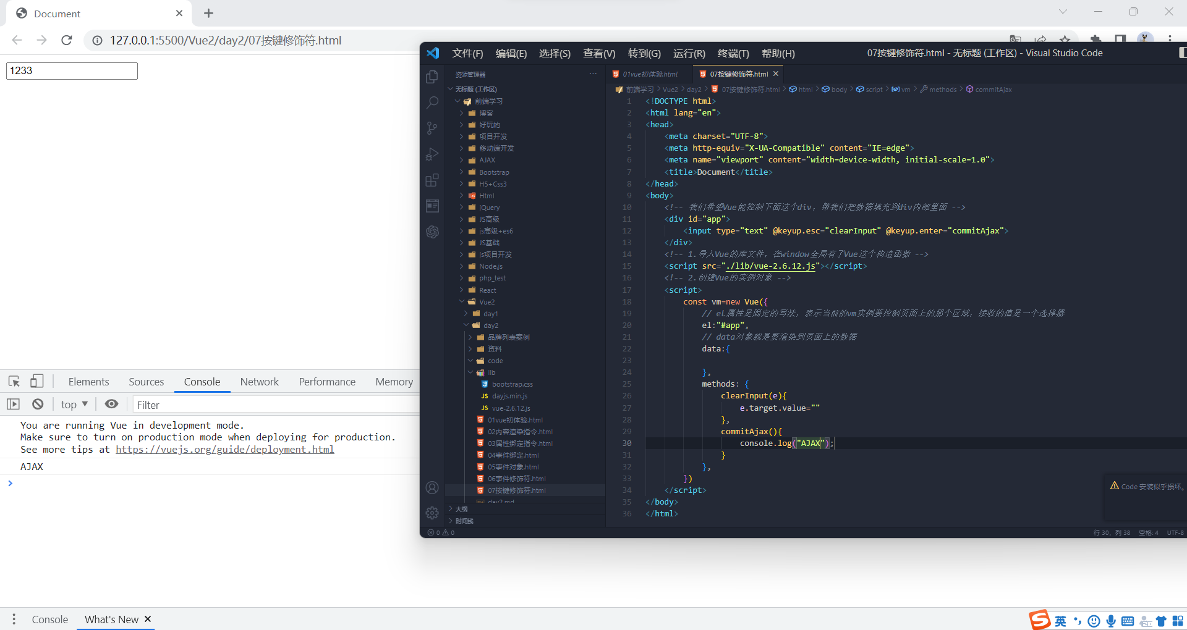Clear the DevTools console
Image resolution: width=1187 pixels, height=630 pixels.
[38, 404]
